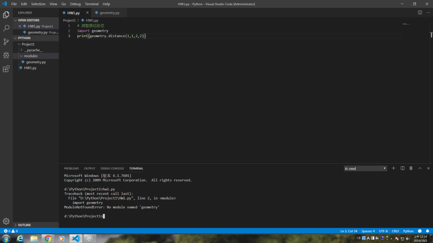433x243 pixels.
Task: Open the Windows Start button
Action: click(x=6, y=239)
